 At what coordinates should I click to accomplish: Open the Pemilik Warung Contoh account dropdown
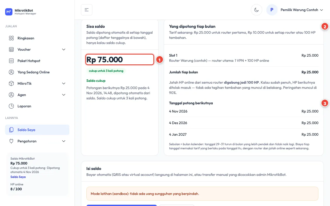(295, 10)
